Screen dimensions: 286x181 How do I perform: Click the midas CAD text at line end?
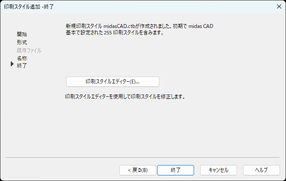pos(201,26)
